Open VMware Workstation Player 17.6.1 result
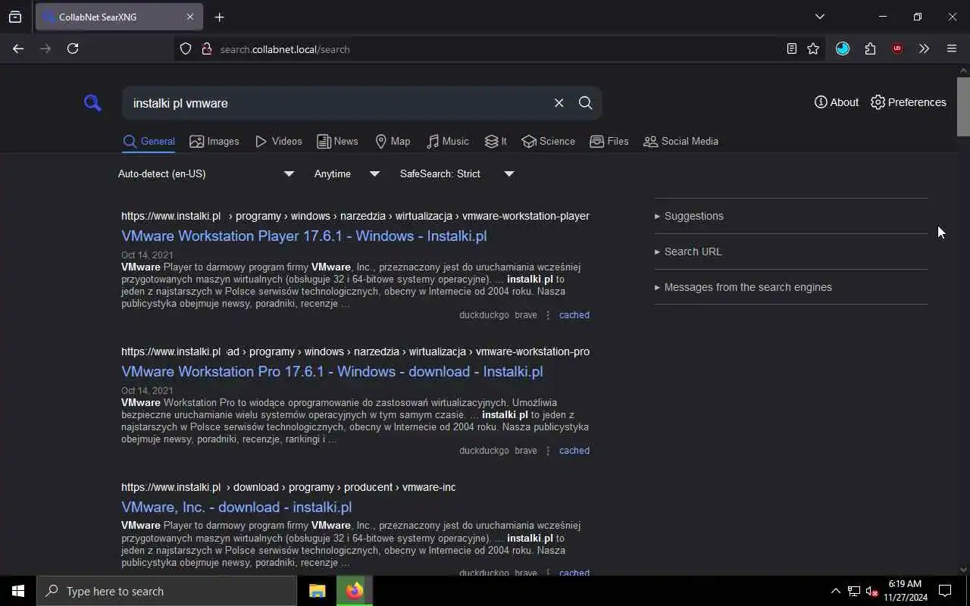The image size is (970, 606). 304,236
